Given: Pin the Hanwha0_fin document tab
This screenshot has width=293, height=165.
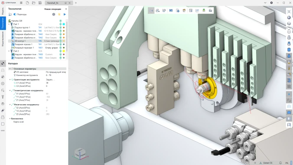Looking at the screenshot, I should (65, 3).
